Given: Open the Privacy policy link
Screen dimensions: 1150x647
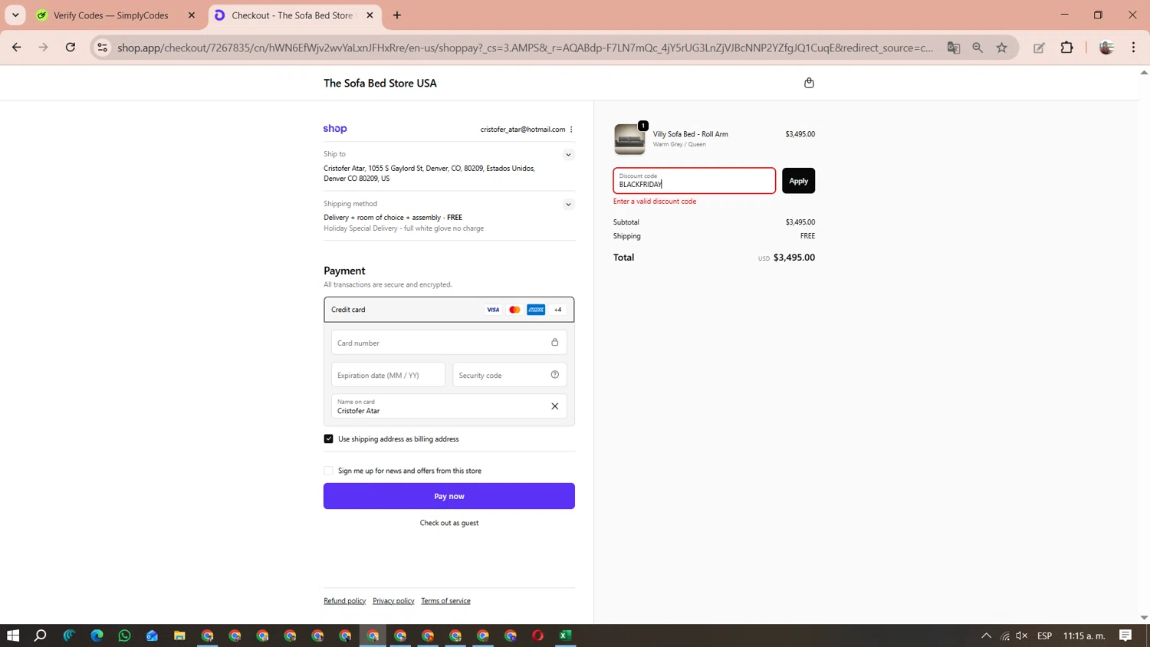Looking at the screenshot, I should click(x=393, y=601).
